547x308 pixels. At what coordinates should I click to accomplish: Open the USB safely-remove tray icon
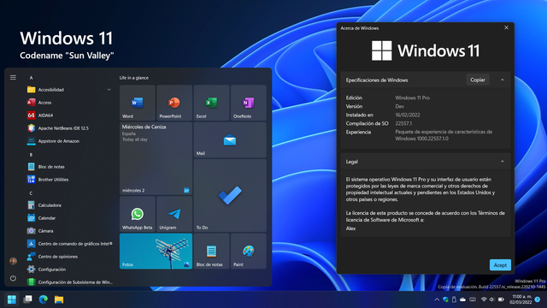[x=454, y=299]
